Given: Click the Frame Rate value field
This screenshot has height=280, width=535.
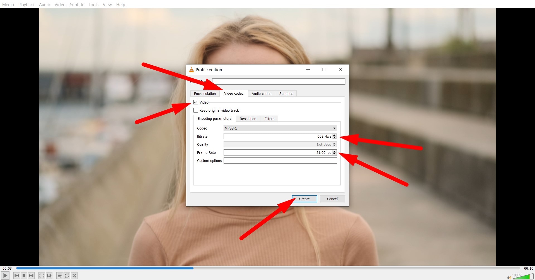Looking at the screenshot, I should click(278, 152).
